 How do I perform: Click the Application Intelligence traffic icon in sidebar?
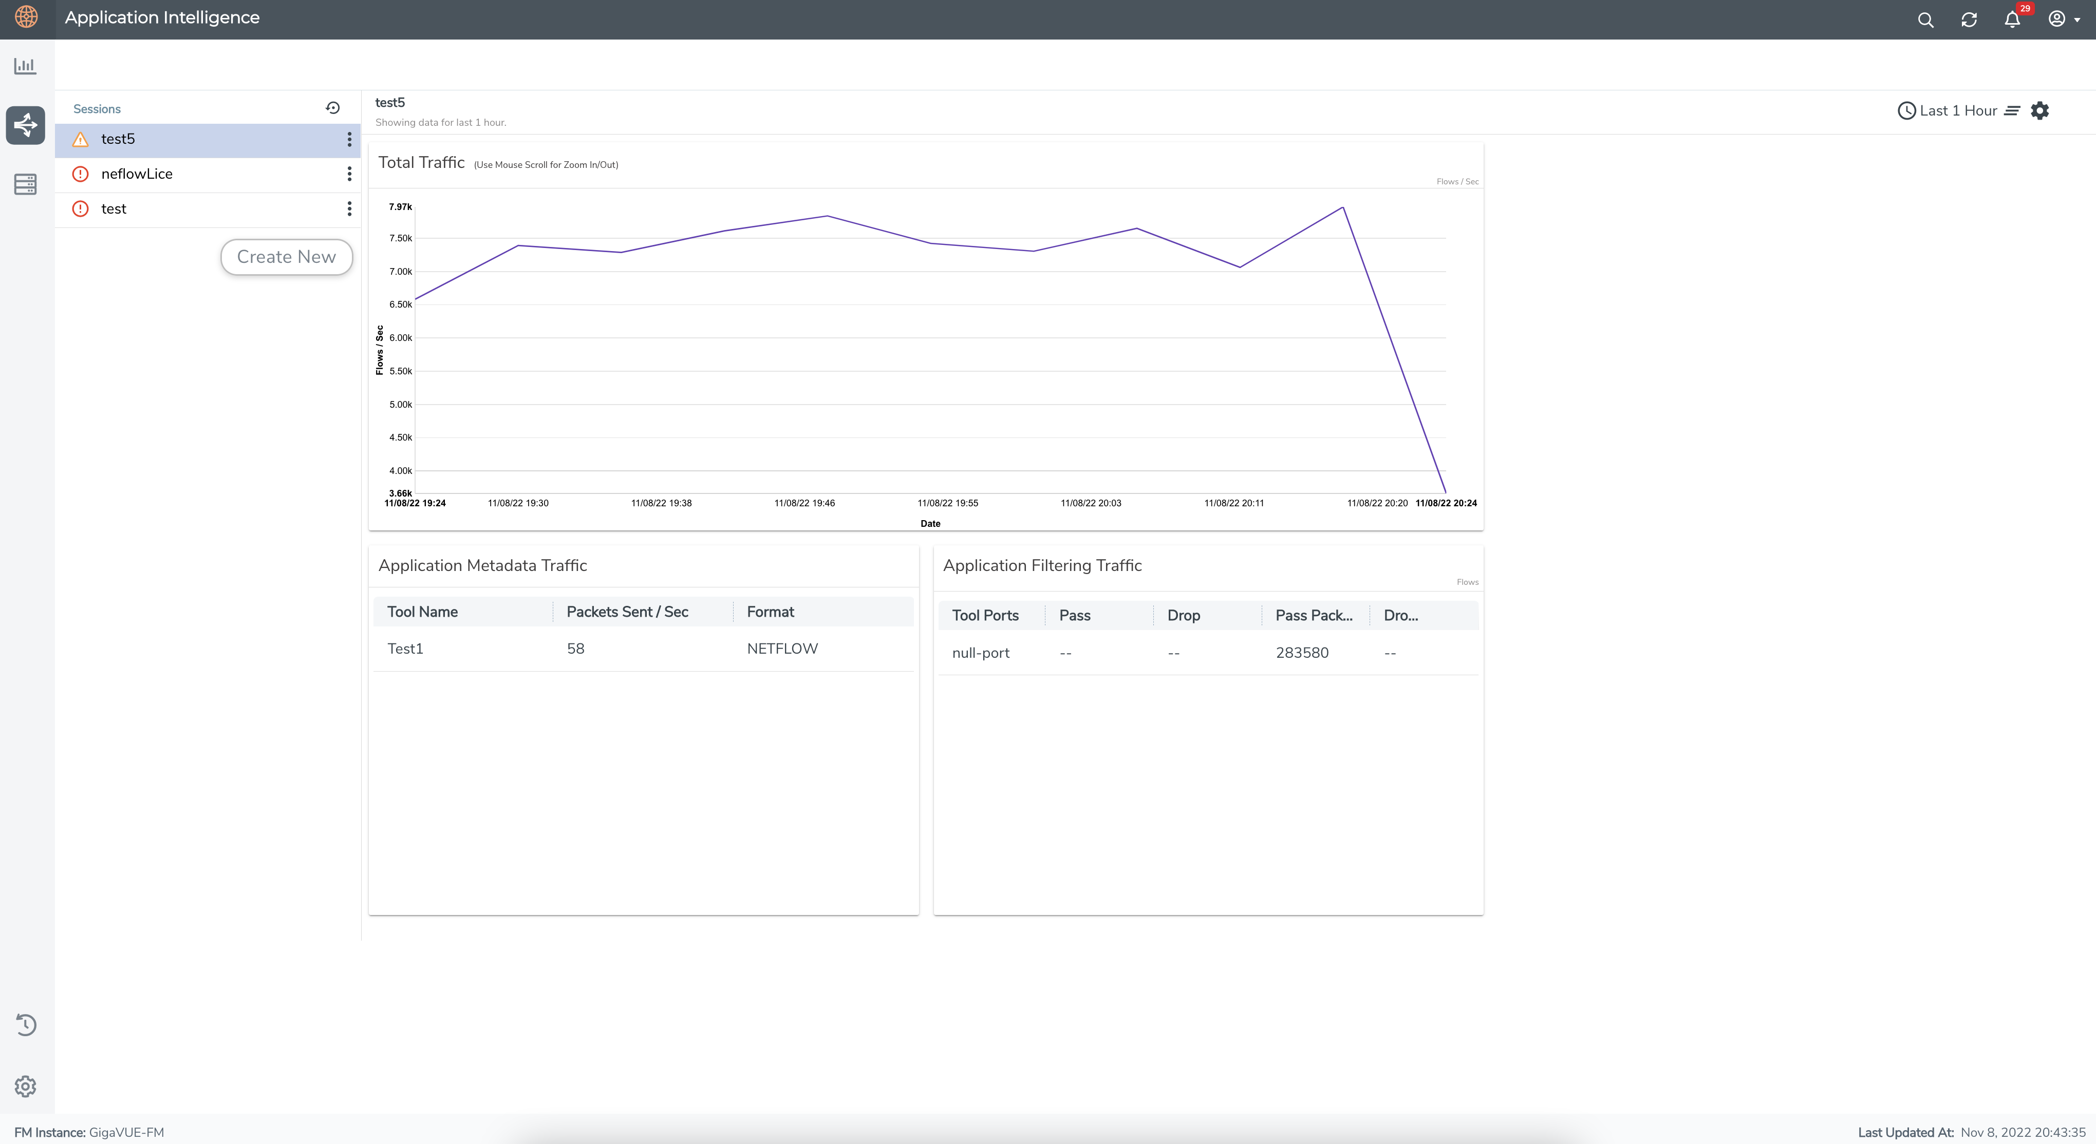[x=25, y=124]
